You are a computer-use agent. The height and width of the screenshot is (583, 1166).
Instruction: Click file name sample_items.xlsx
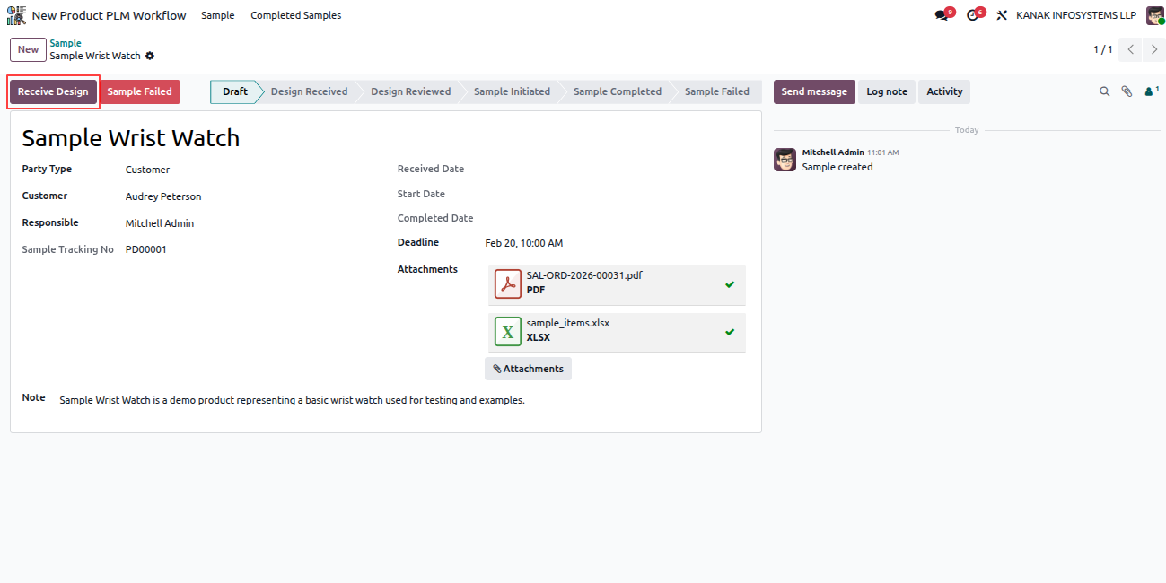tap(568, 323)
